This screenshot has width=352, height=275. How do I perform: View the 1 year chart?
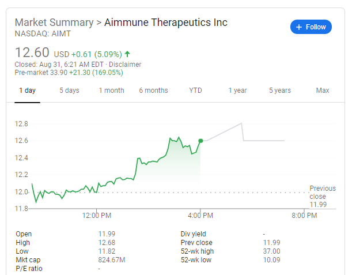(x=237, y=91)
